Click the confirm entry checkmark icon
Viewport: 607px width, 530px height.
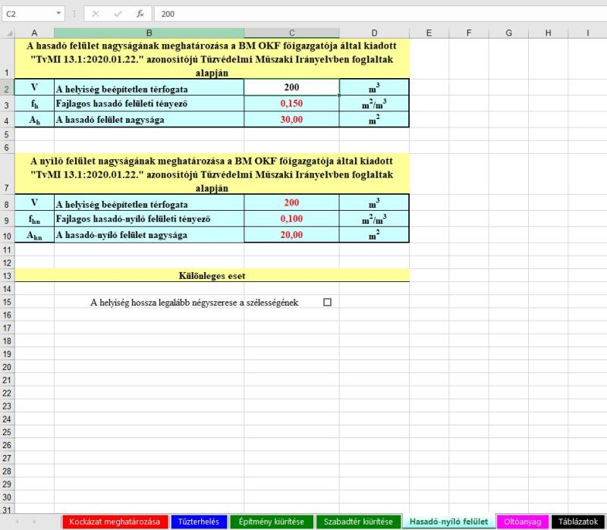(x=118, y=14)
